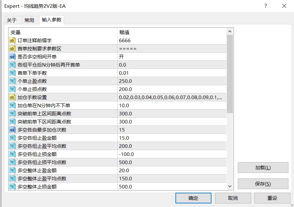Click the 123 icon beside 多空各自最多加仓次数
The width and height of the screenshot is (294, 207).
tap(12, 130)
